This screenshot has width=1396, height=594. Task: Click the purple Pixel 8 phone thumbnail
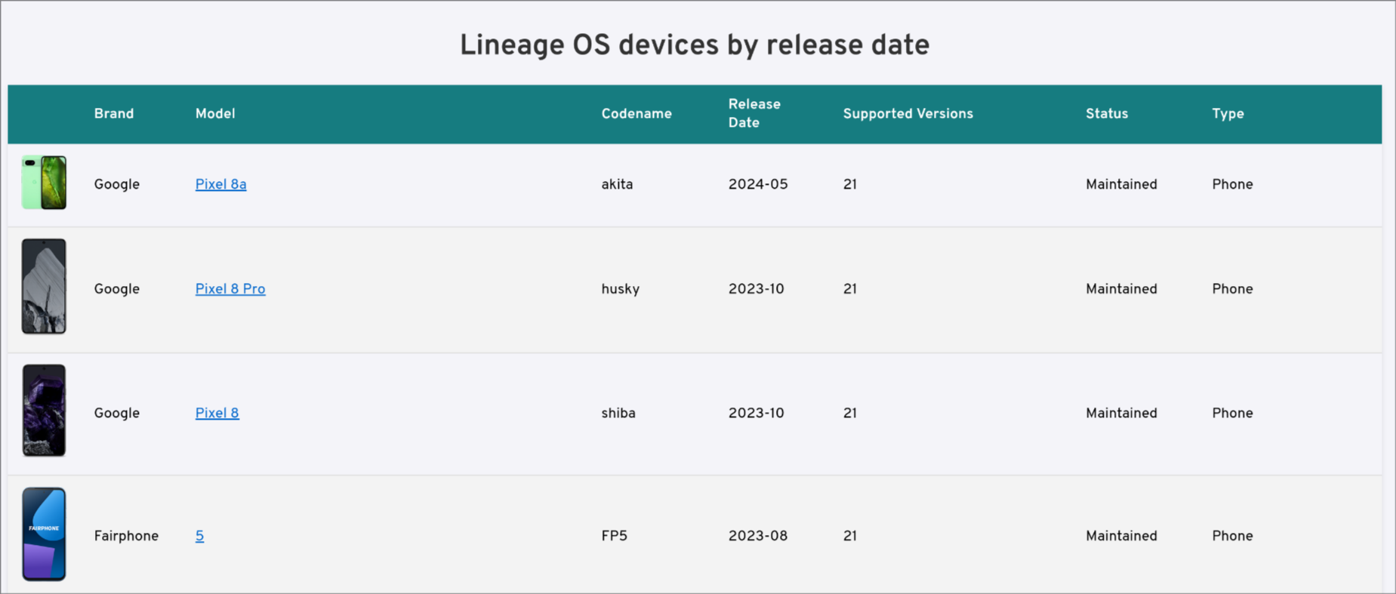click(x=44, y=411)
